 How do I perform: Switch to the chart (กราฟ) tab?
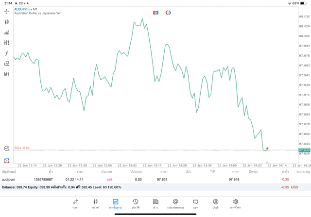point(95,203)
